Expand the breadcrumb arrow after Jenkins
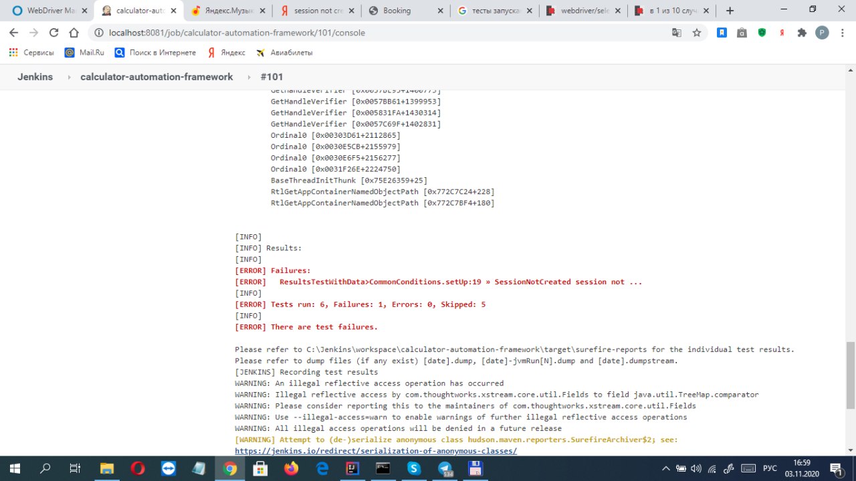 coord(70,78)
